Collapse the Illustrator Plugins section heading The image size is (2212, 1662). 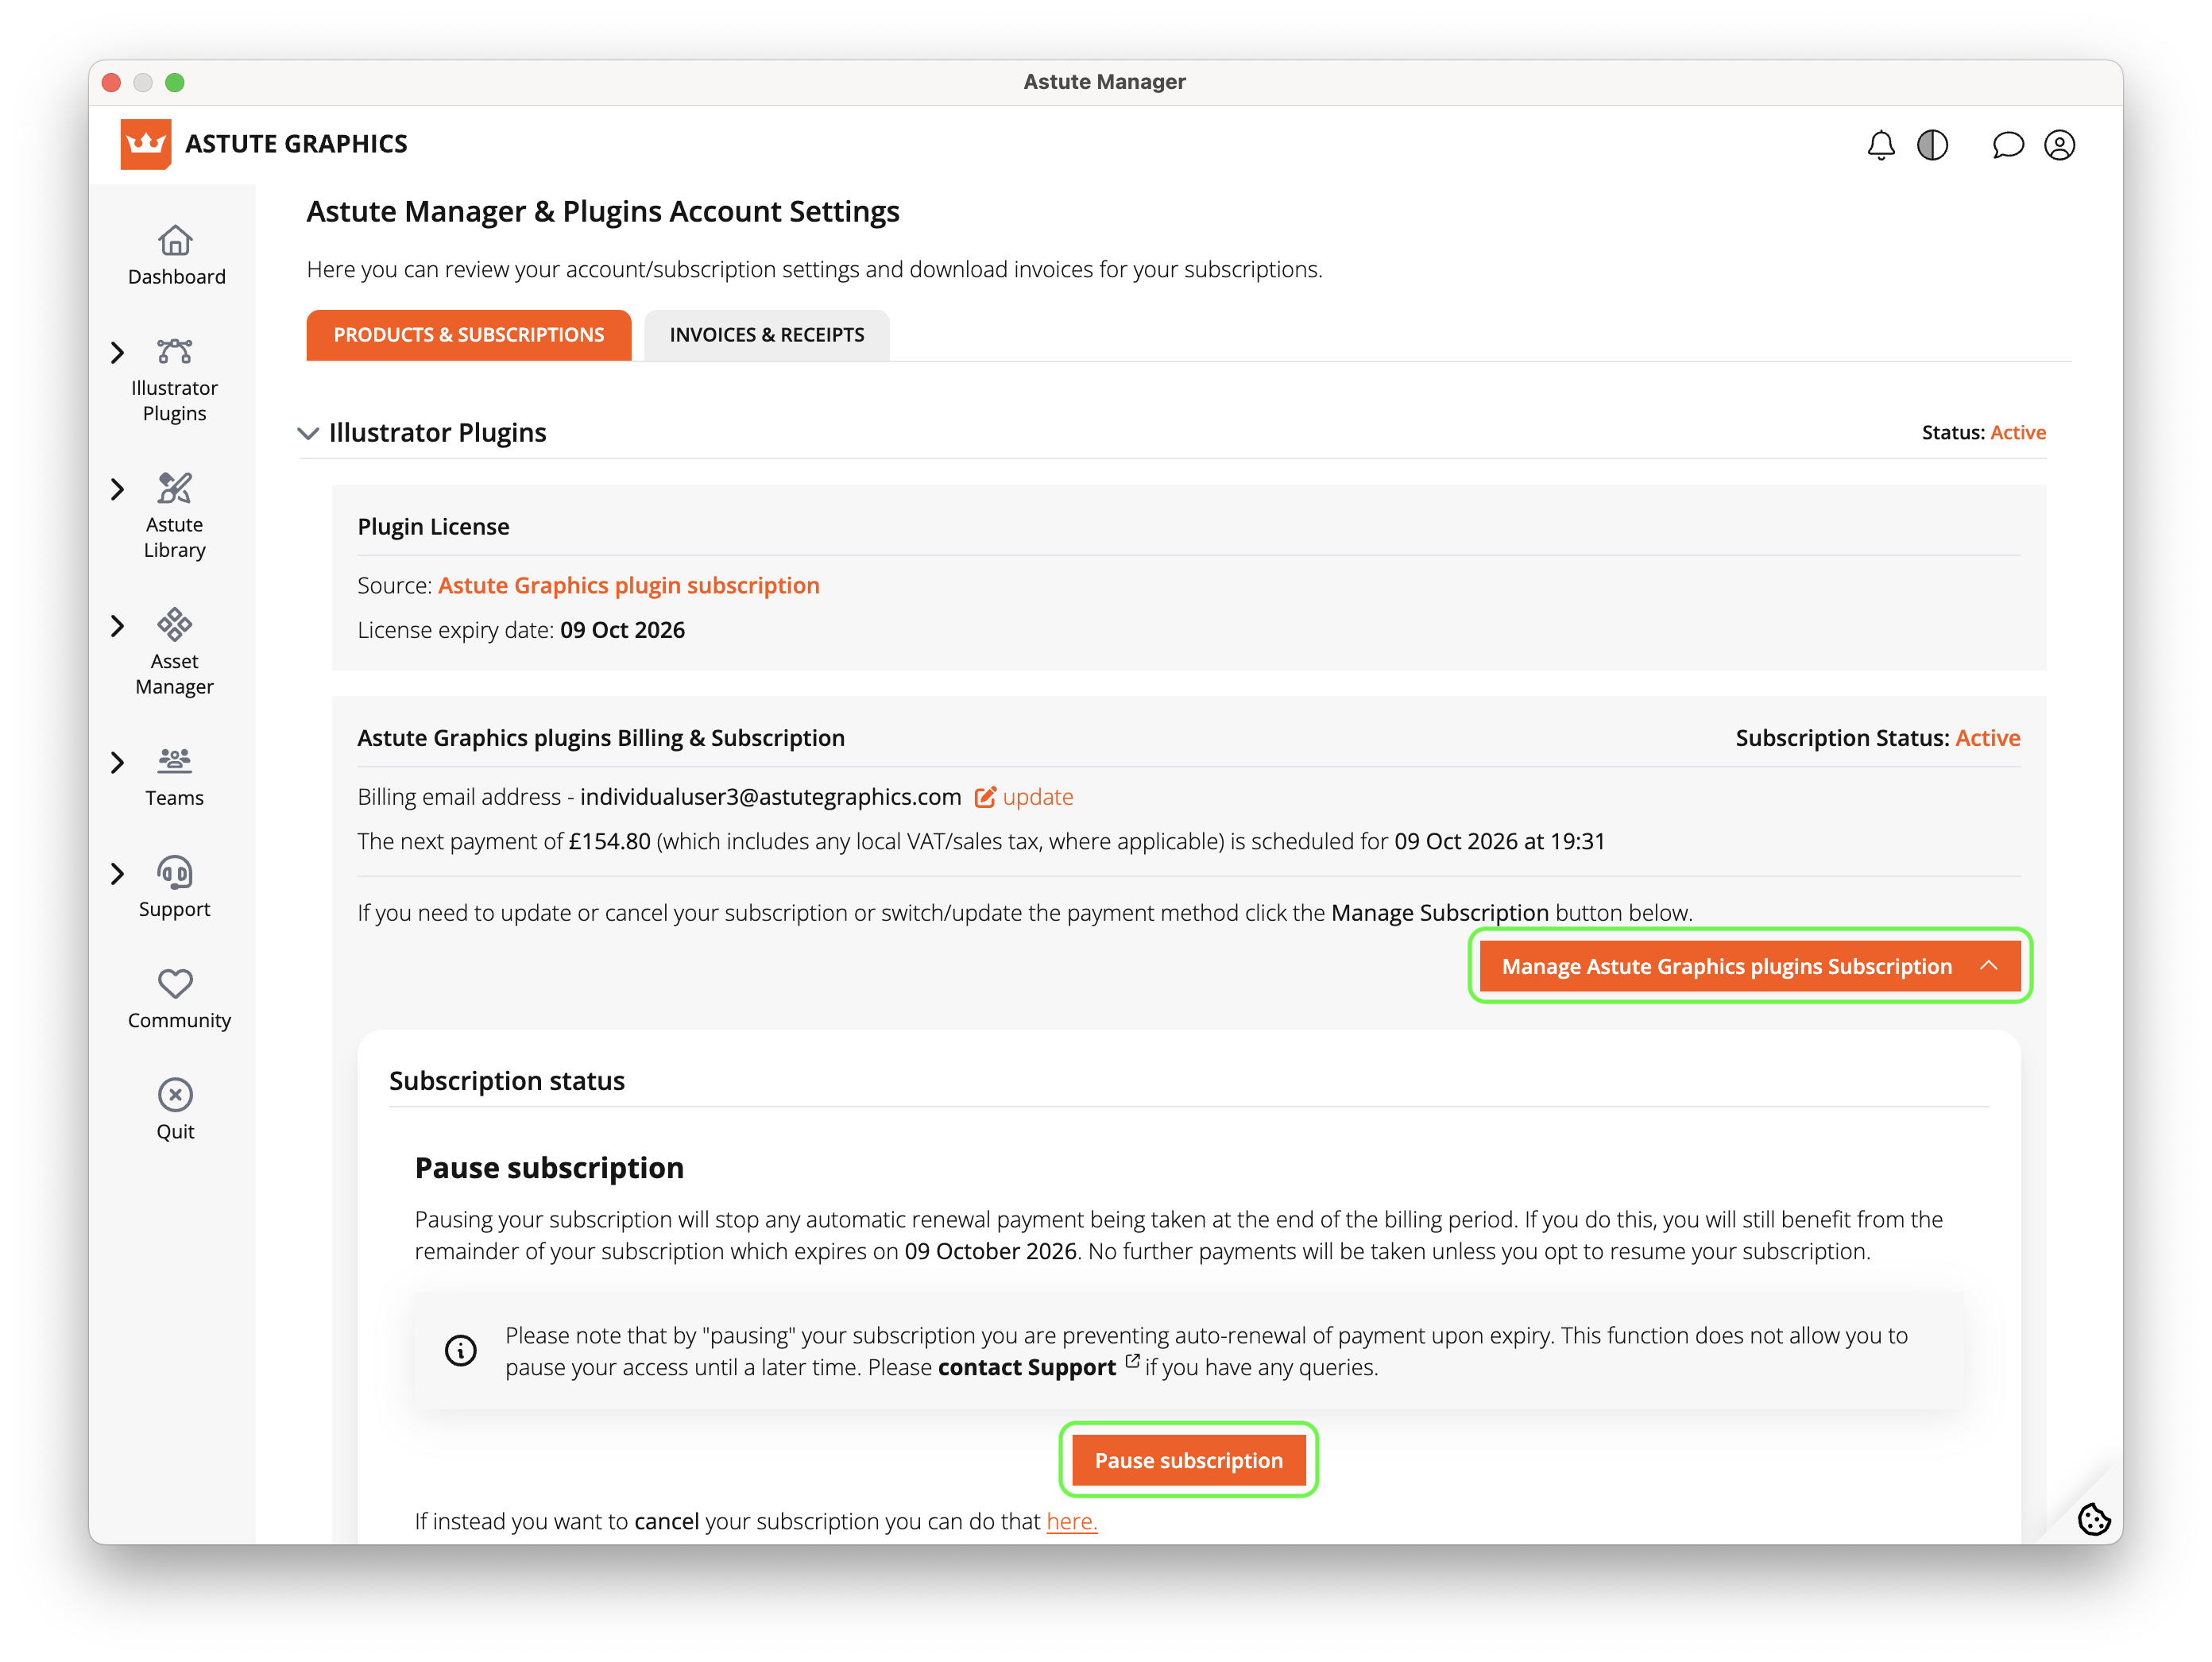tap(308, 433)
